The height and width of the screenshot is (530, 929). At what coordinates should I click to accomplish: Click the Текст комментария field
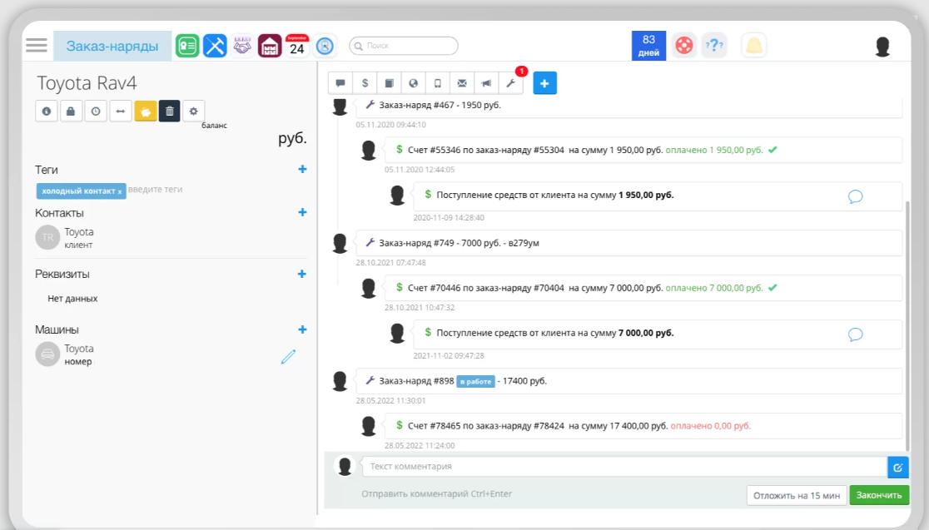point(624,467)
